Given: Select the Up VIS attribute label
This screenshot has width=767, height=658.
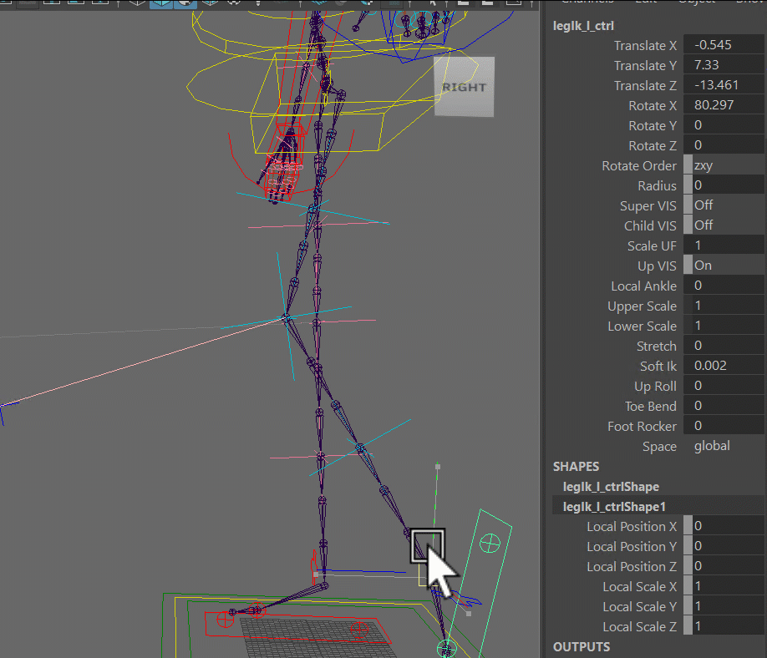Looking at the screenshot, I should coord(657,266).
